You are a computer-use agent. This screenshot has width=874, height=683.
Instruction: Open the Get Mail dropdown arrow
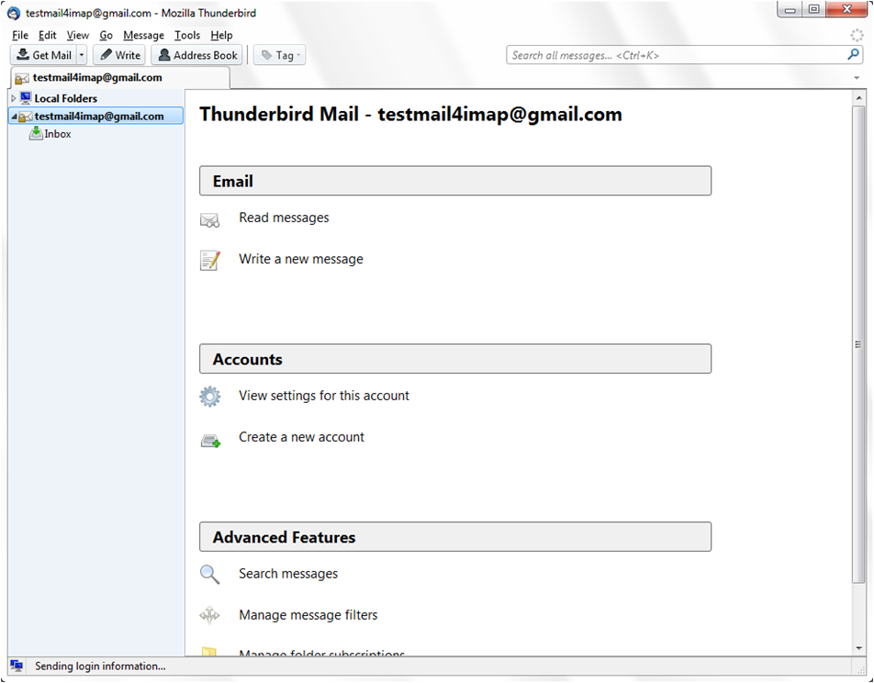point(82,56)
